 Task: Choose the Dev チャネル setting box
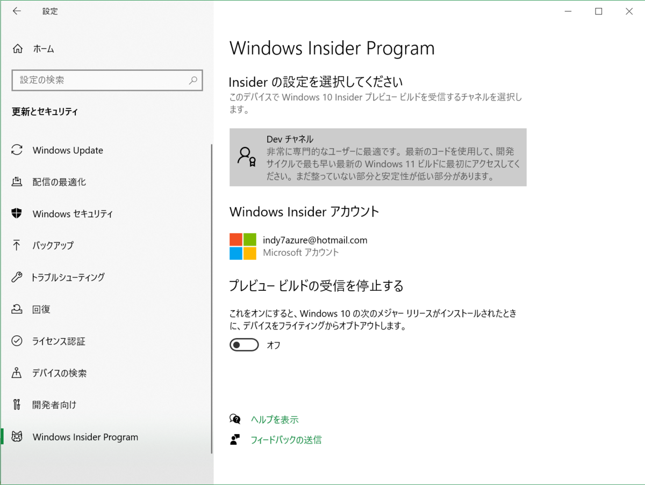[x=378, y=157]
